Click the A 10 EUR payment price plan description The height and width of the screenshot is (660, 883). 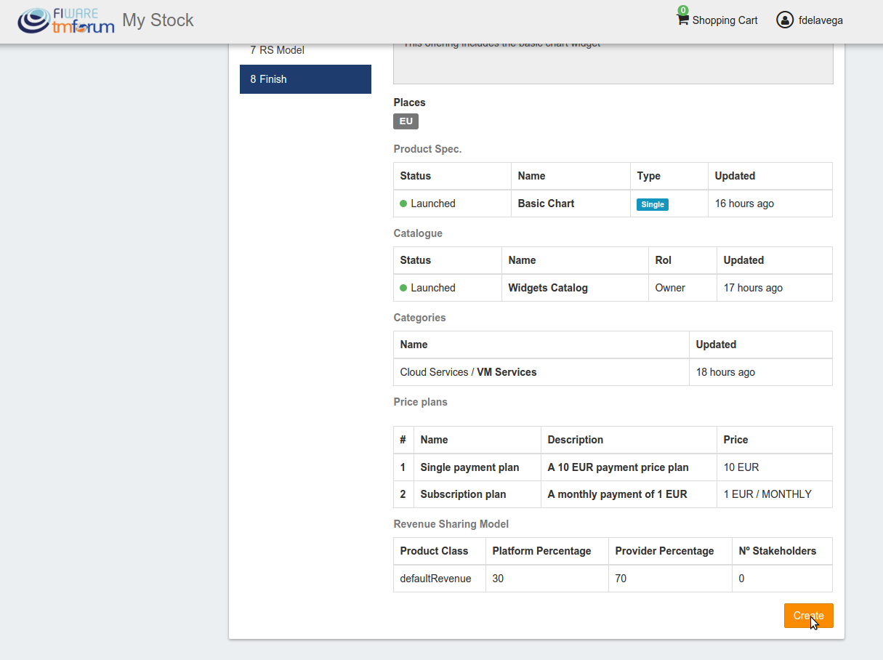[618, 467]
